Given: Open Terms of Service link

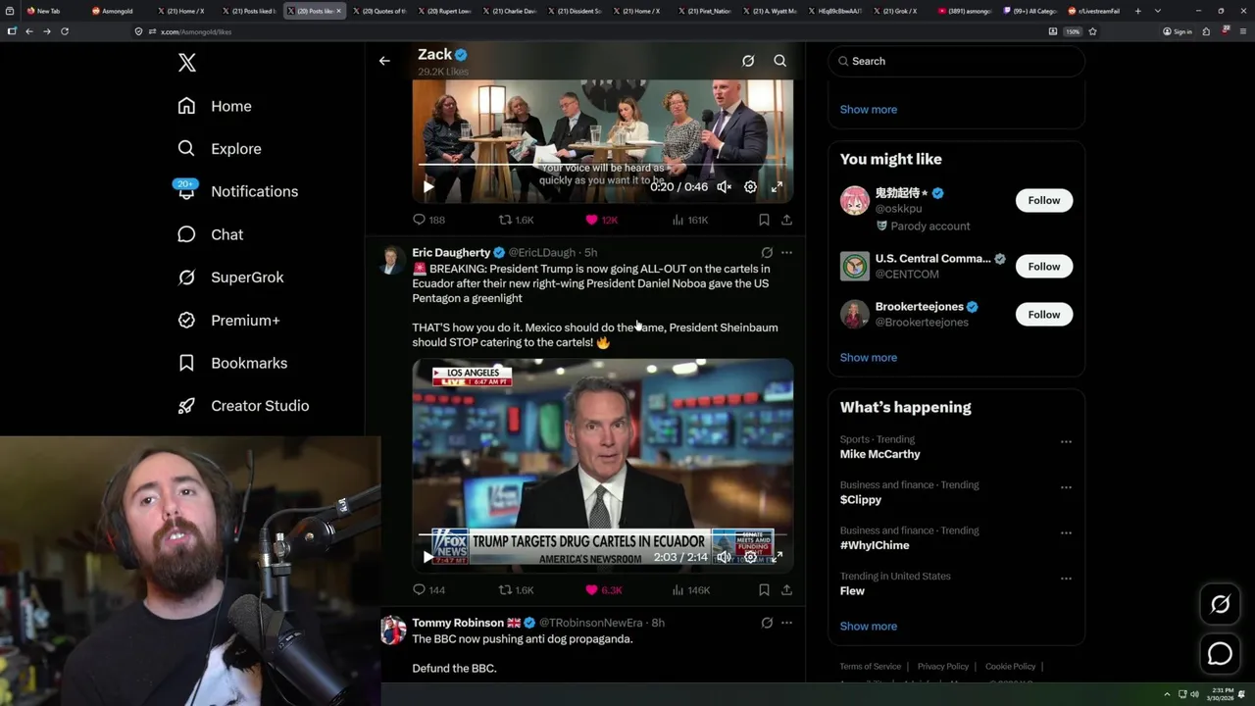Looking at the screenshot, I should 871,667.
